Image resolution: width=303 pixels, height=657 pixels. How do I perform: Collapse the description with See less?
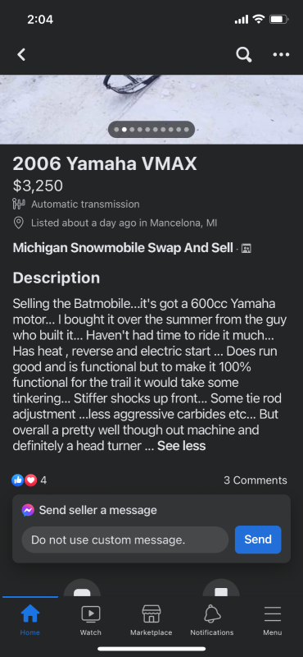[x=181, y=446]
